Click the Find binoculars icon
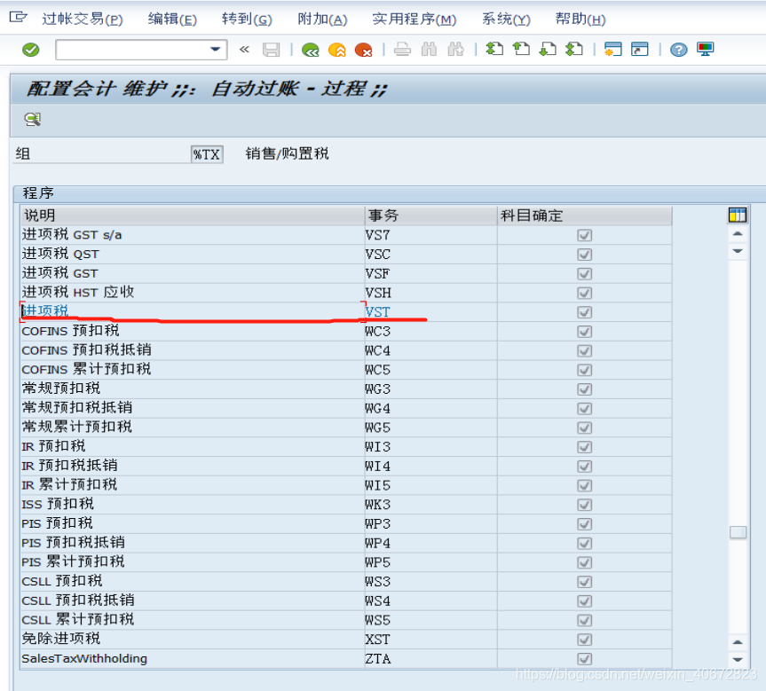766x691 pixels. (x=429, y=50)
